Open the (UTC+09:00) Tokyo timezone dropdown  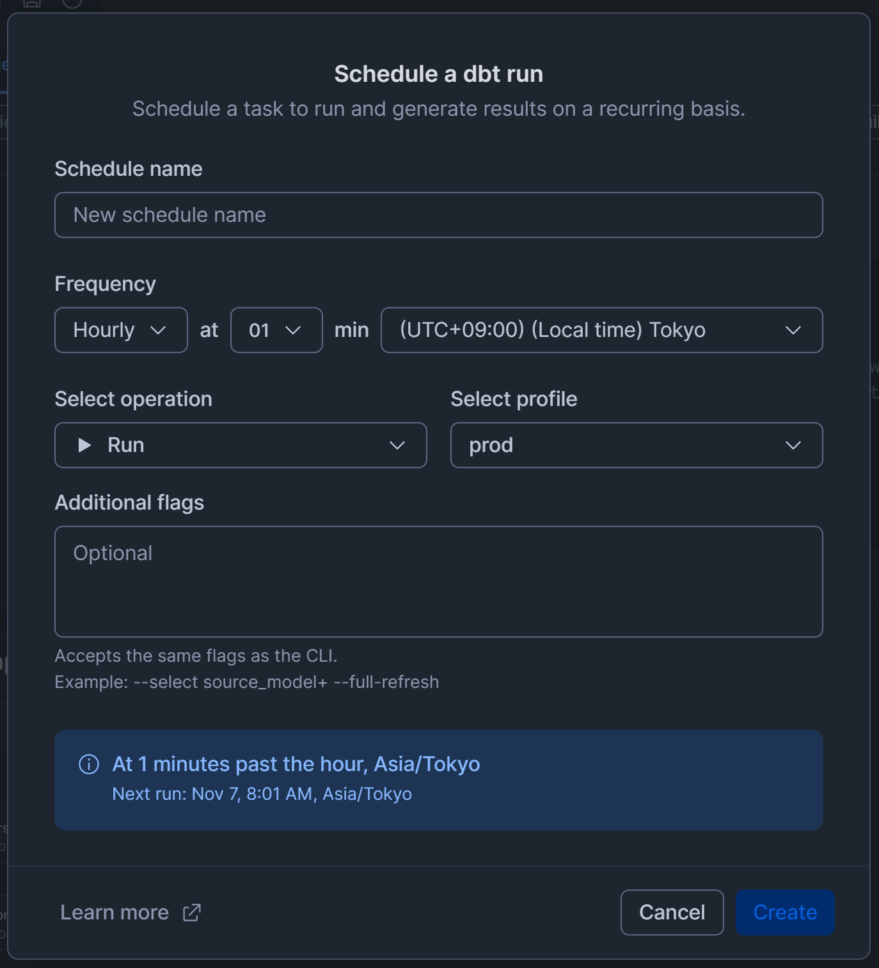601,330
